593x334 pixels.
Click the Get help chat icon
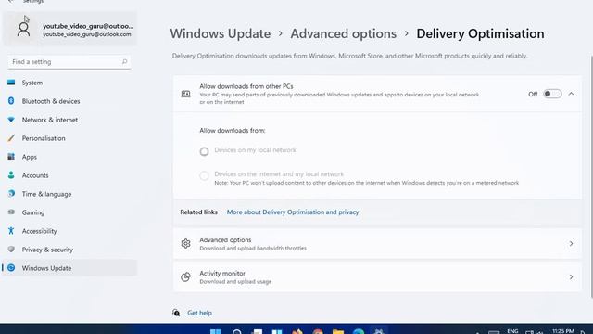point(176,313)
